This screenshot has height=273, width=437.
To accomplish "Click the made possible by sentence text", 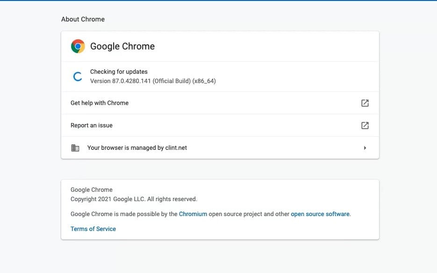I will coord(211,214).
